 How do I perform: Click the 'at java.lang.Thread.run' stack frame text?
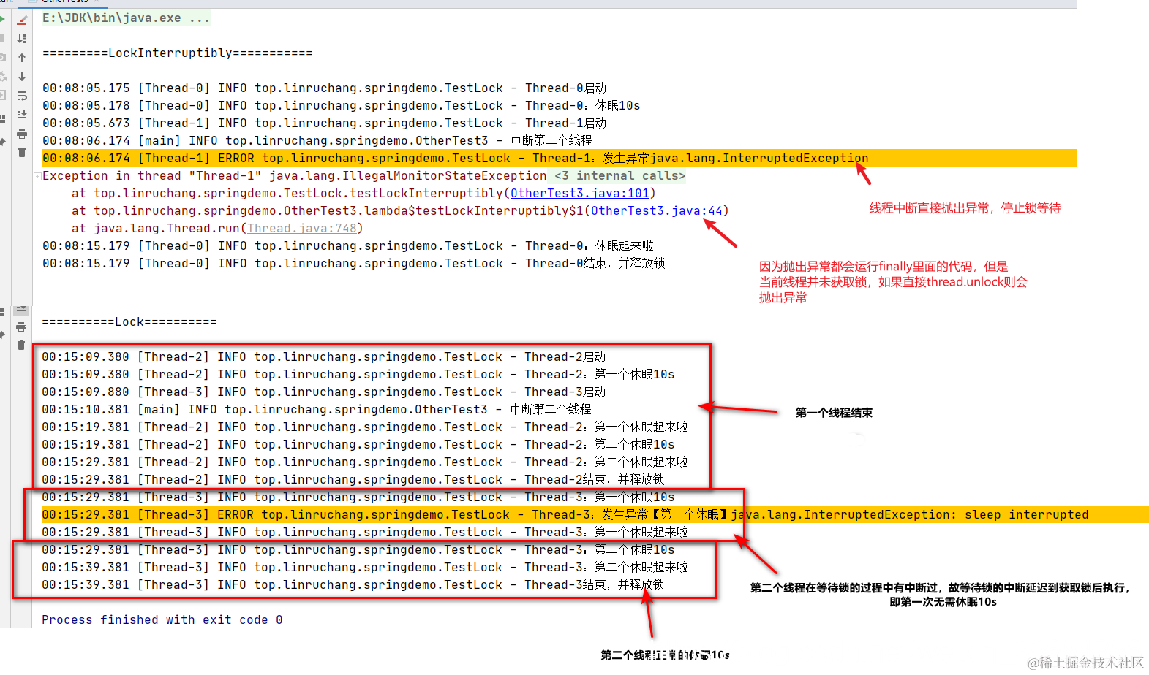point(218,229)
